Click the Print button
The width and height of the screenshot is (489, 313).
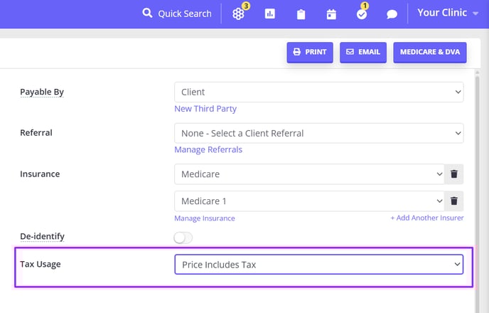click(310, 52)
